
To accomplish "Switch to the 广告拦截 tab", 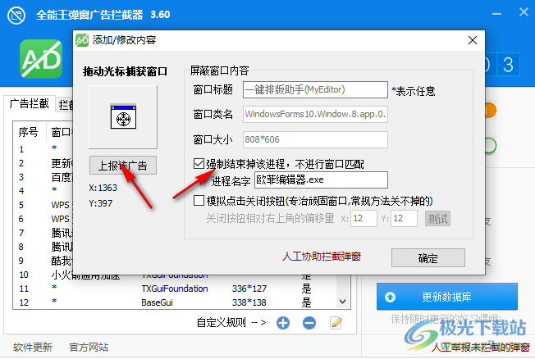I will click(30, 103).
